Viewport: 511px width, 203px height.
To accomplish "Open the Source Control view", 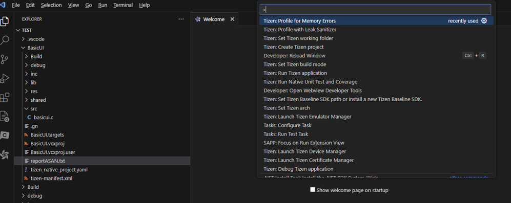I will pos(5,59).
